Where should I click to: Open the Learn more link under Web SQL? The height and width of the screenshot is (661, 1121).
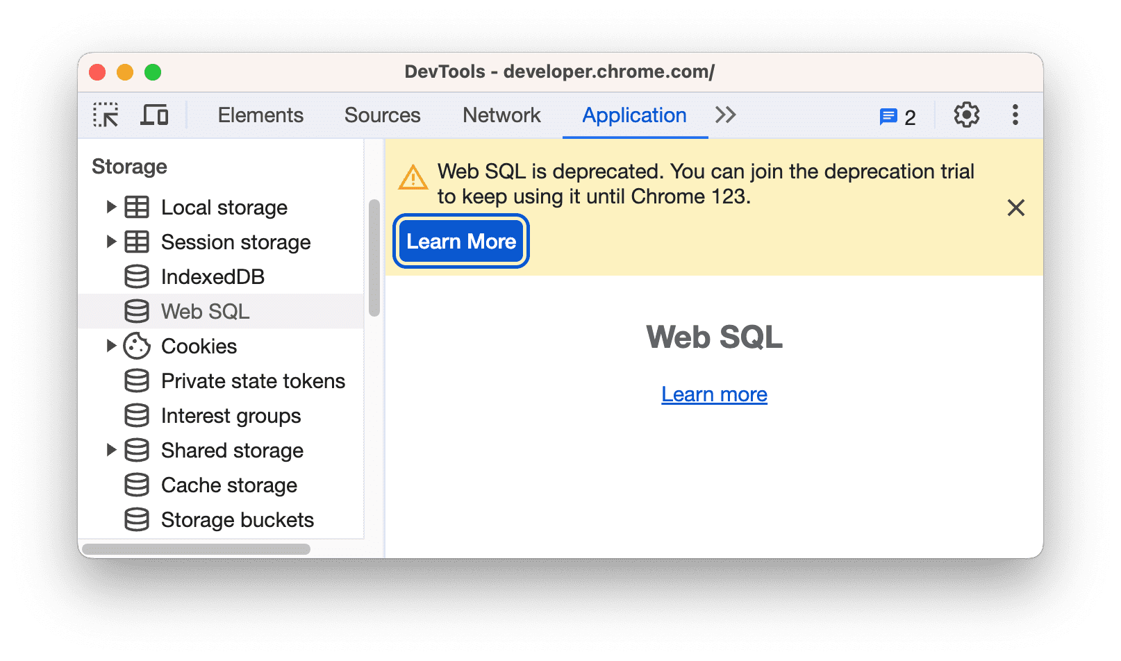[x=714, y=394]
